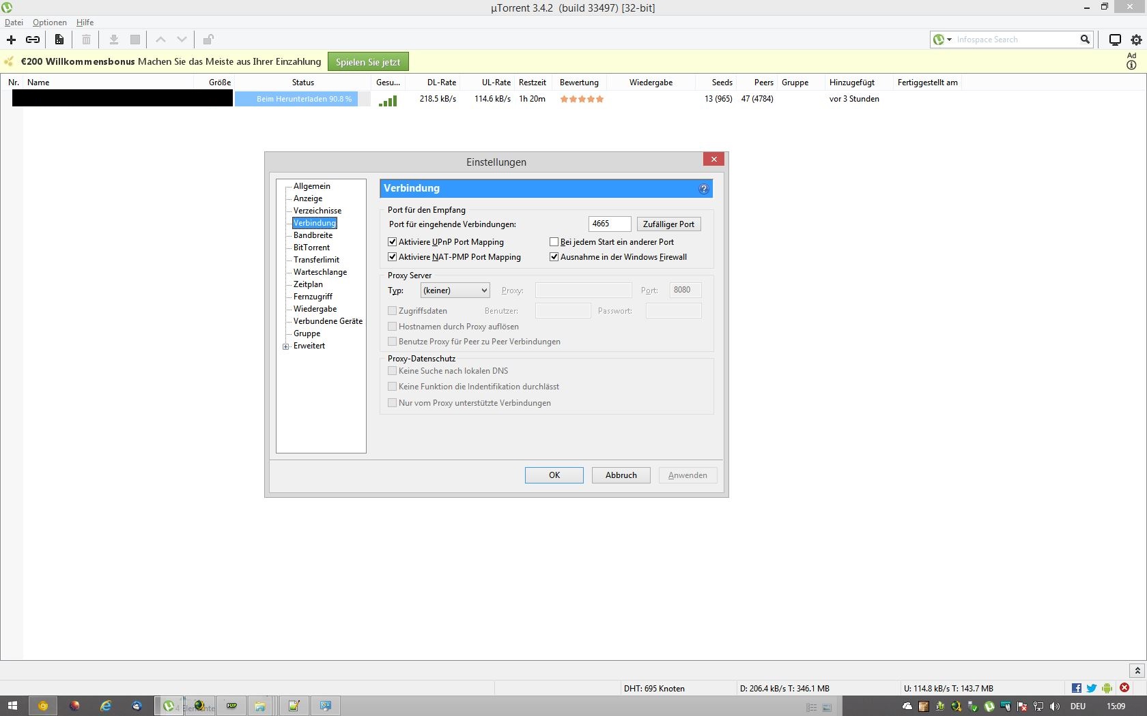Select BitTorrent in settings tree

pyautogui.click(x=311, y=248)
